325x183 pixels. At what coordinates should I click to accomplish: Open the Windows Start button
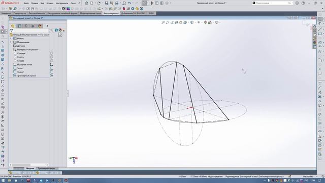3,180
